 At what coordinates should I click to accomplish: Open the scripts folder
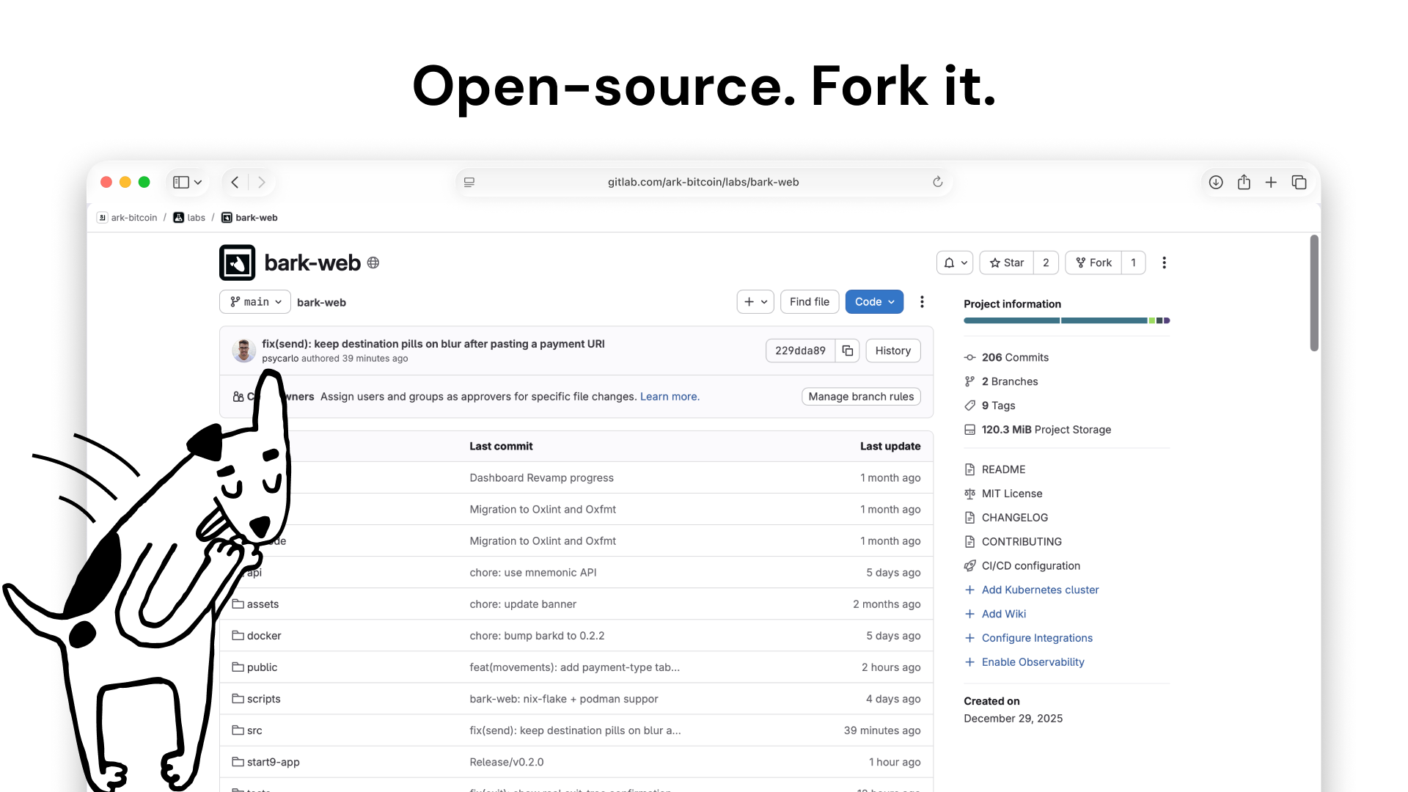tap(263, 699)
